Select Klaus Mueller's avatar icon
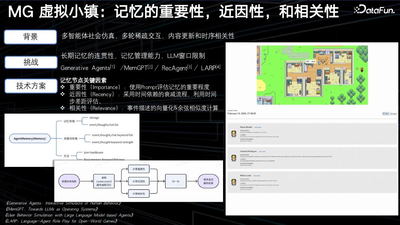 234,134
